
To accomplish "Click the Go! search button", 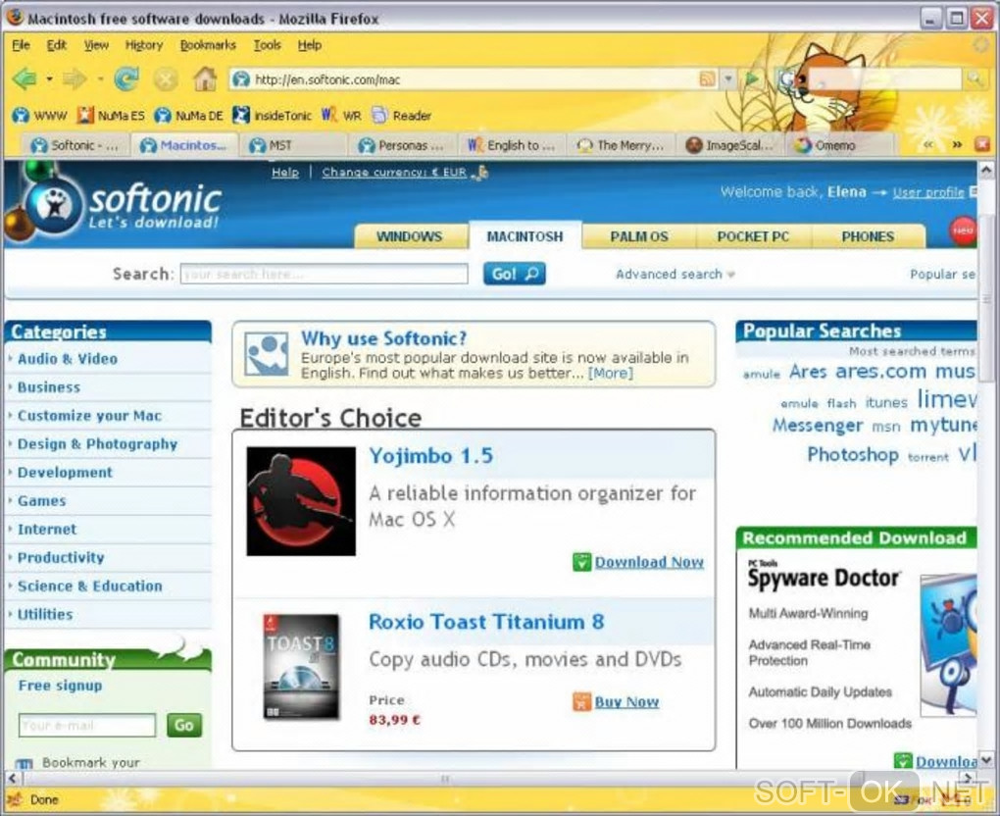I will (514, 275).
